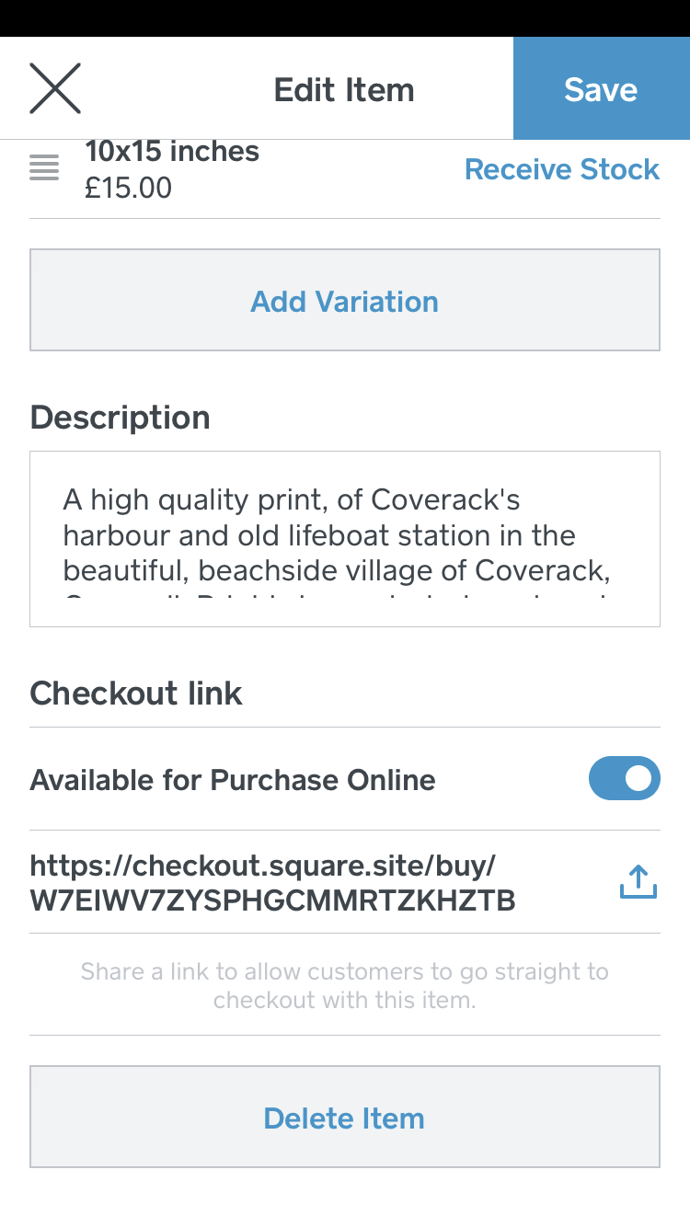Screen dimensions: 690x1227
Task: Tap the Checkout link section heading
Action: [136, 693]
